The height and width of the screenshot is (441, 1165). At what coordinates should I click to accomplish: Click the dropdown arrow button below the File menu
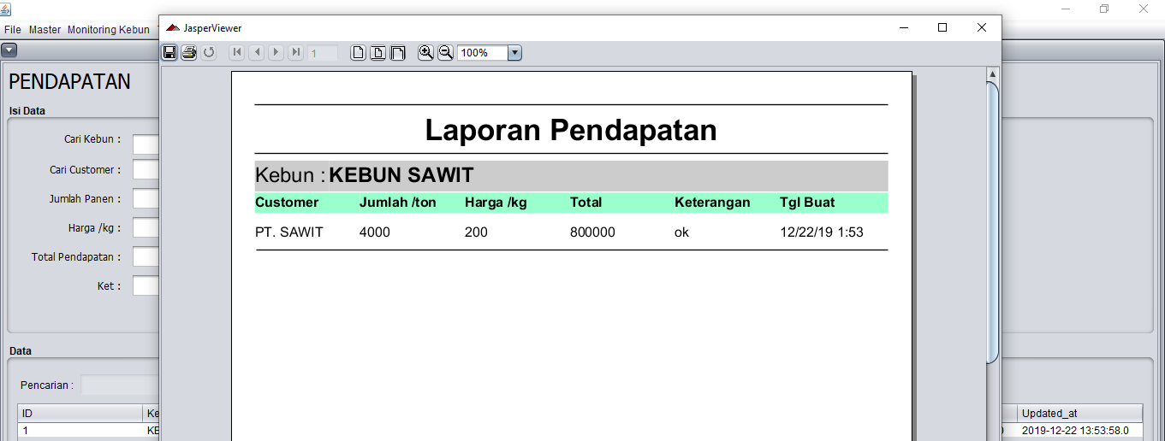(x=9, y=50)
